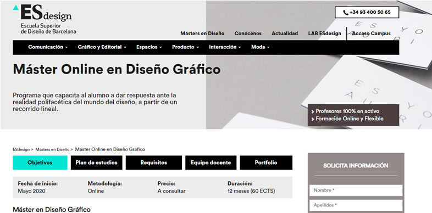Click Másters en Diseño breadcrumb
This screenshot has height=213, width=432.
52,149
